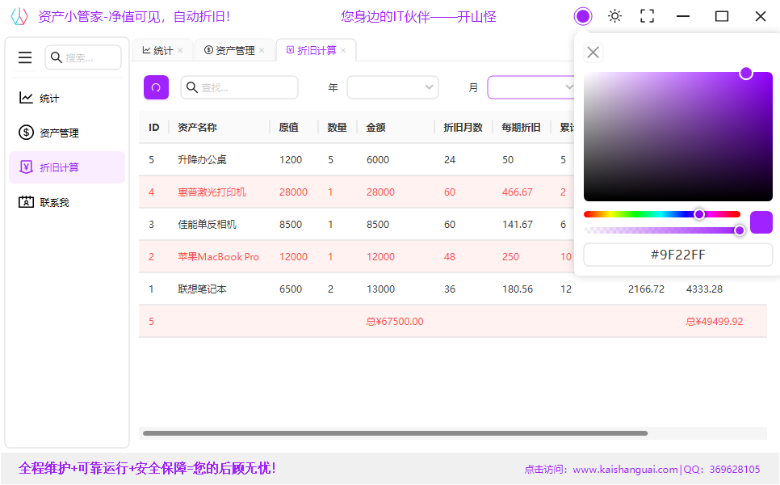Select the 联想笔记本 row name
Image resolution: width=780 pixels, height=485 pixels.
(x=202, y=289)
